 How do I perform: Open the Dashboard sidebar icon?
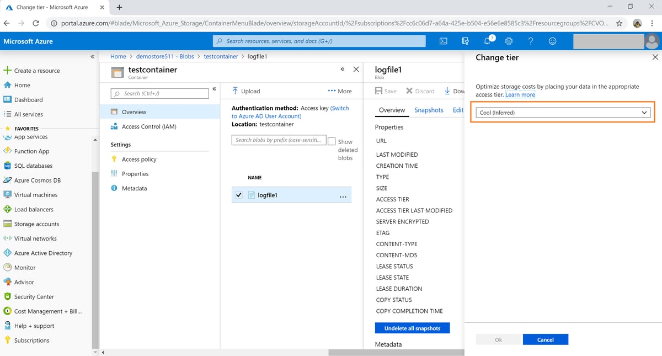[8, 100]
